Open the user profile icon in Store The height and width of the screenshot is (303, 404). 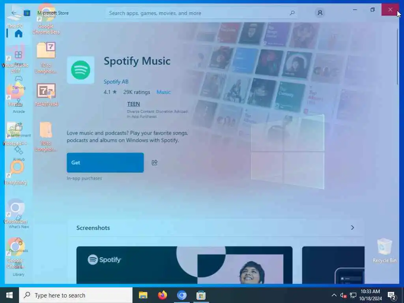(320, 13)
